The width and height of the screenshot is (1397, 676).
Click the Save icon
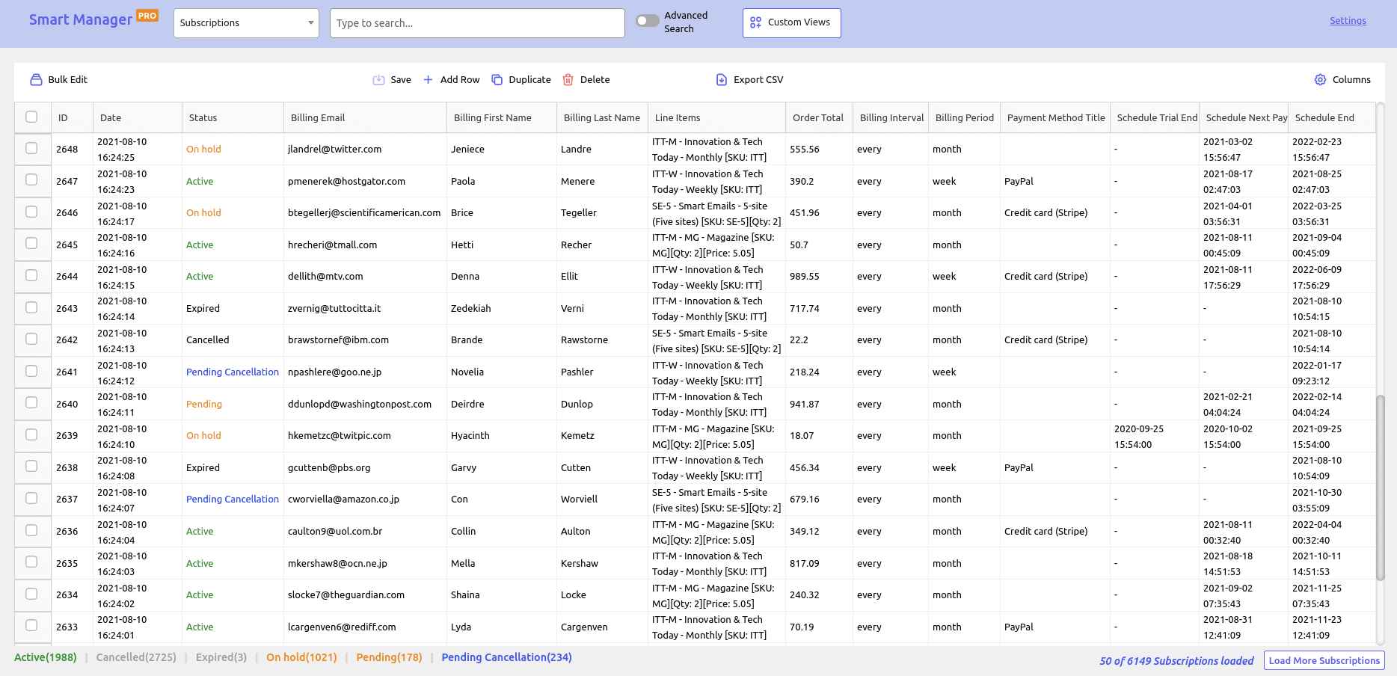[x=378, y=79]
